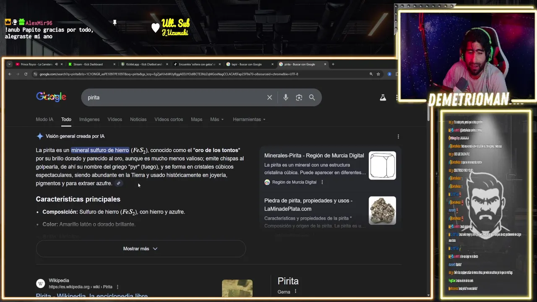Submit search with magnifying glass
This screenshot has width=537, height=302.
click(312, 97)
